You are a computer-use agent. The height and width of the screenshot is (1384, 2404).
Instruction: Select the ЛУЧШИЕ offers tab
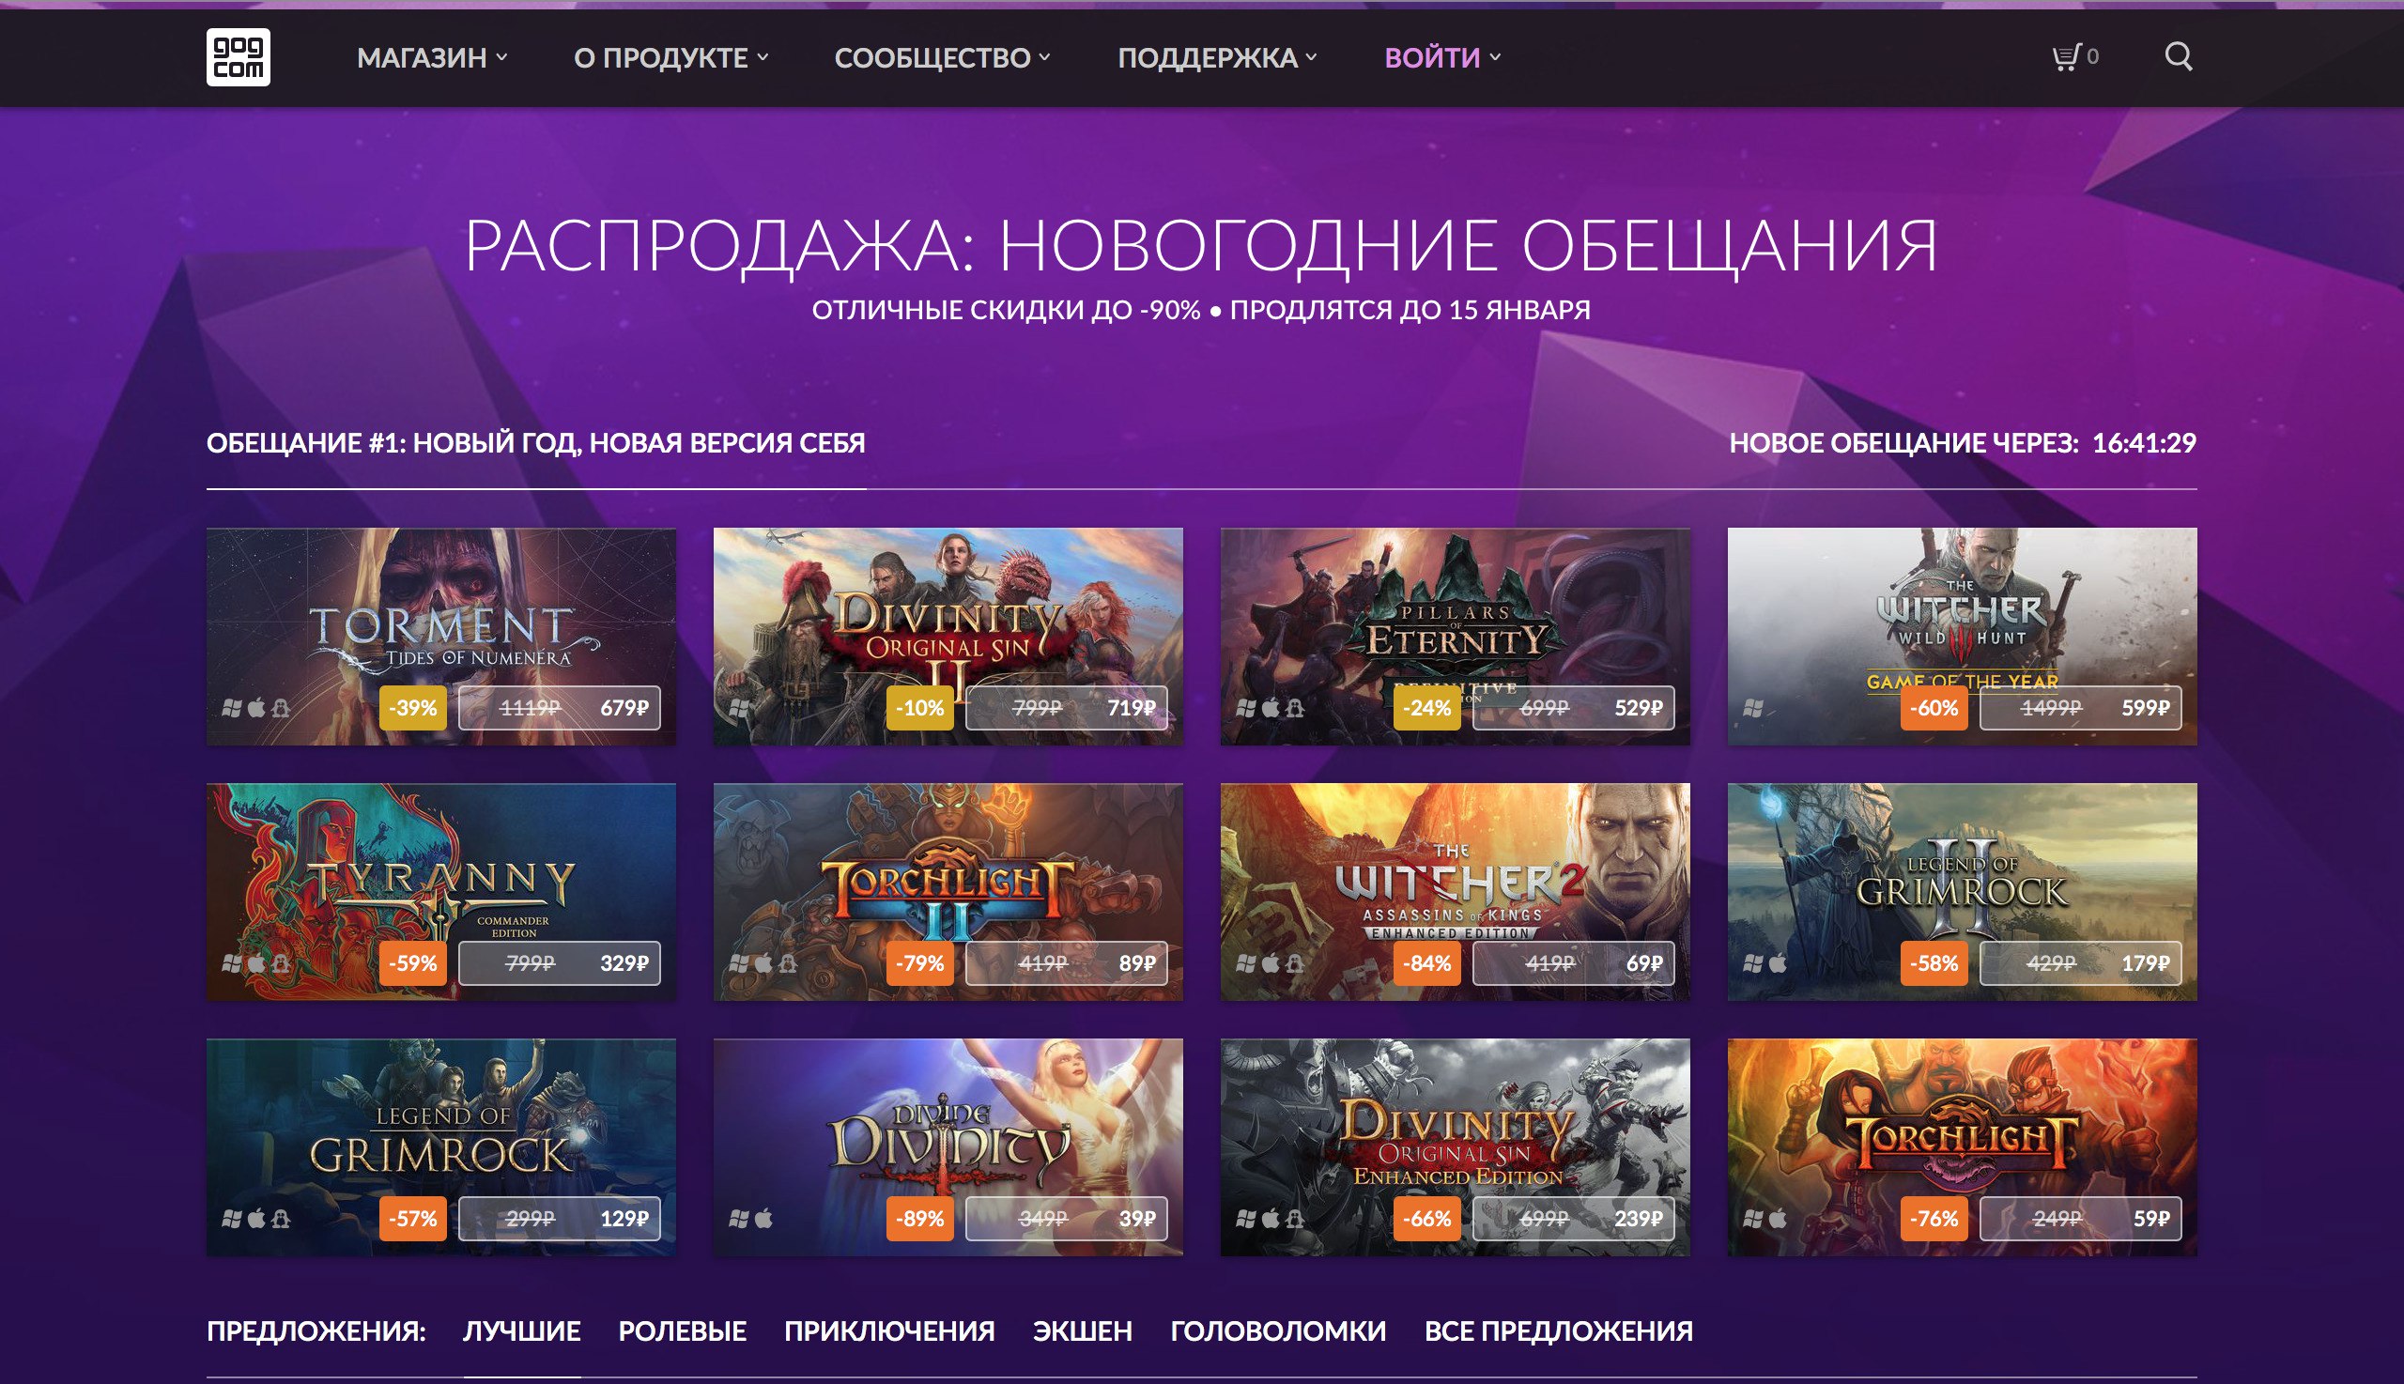[x=522, y=1330]
